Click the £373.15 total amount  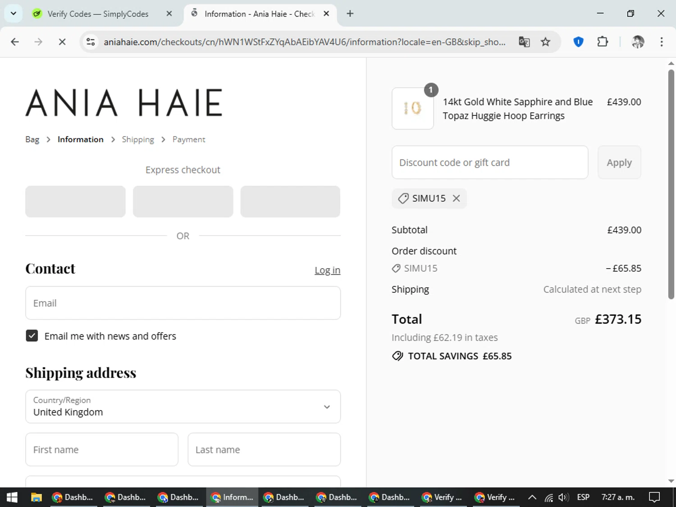(x=618, y=319)
